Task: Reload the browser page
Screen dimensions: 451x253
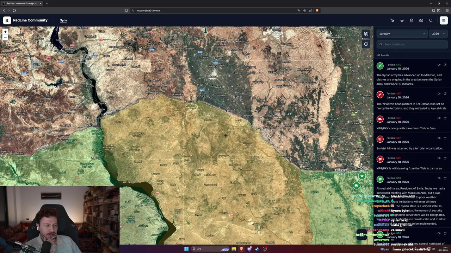Action: 14,11
